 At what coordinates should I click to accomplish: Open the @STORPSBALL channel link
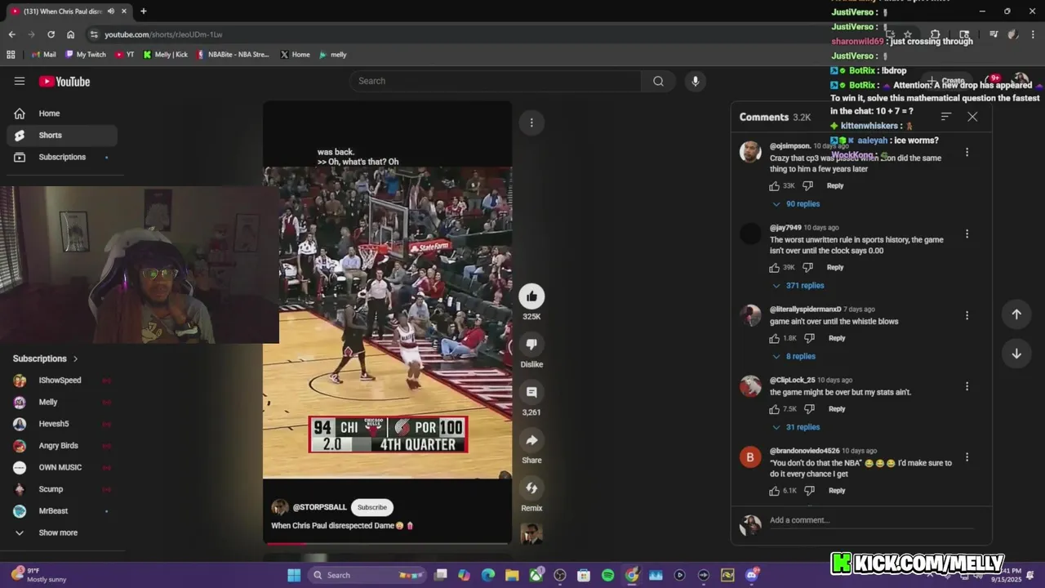319,507
